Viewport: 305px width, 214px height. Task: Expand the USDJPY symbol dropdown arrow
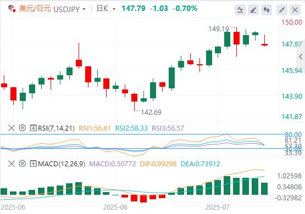tap(84, 9)
